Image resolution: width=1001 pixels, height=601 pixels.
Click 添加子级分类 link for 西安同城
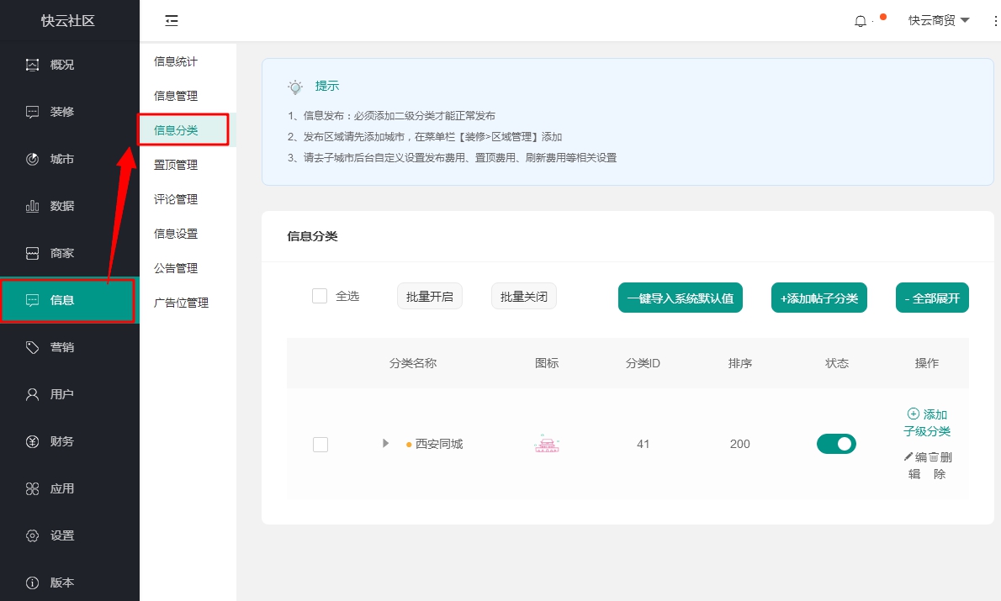tap(927, 423)
